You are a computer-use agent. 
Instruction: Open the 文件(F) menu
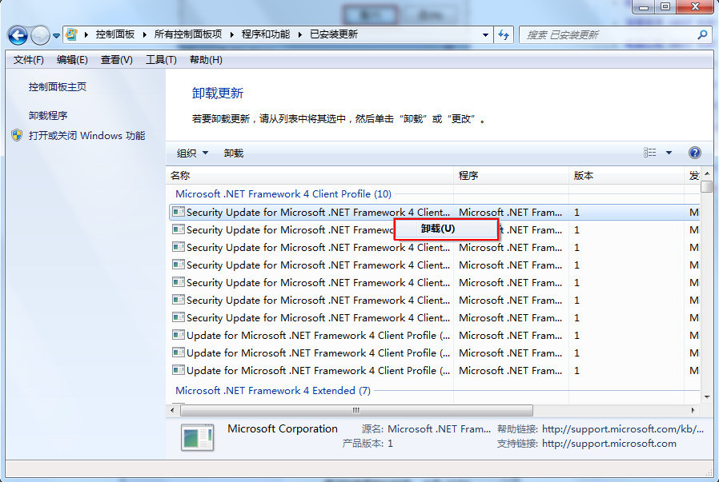click(x=29, y=60)
